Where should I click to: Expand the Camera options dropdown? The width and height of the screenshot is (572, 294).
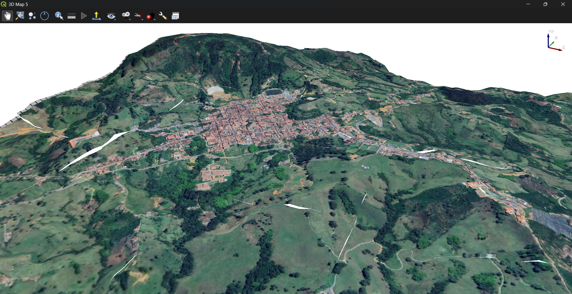[126, 16]
